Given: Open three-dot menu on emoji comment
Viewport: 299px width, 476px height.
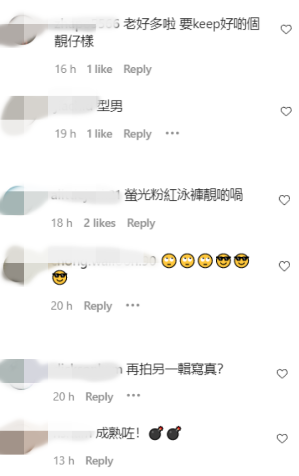Looking at the screenshot, I should pyautogui.click(x=133, y=306).
